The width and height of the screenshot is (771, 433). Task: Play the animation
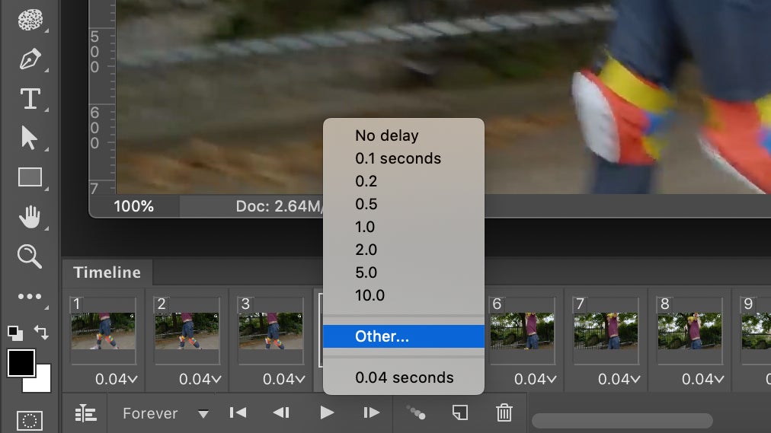pyautogui.click(x=327, y=412)
